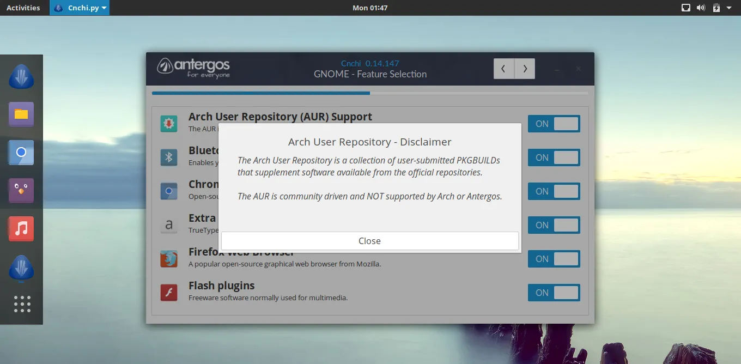Disable the Flash plugins switch
This screenshot has width=741, height=364.
point(554,293)
